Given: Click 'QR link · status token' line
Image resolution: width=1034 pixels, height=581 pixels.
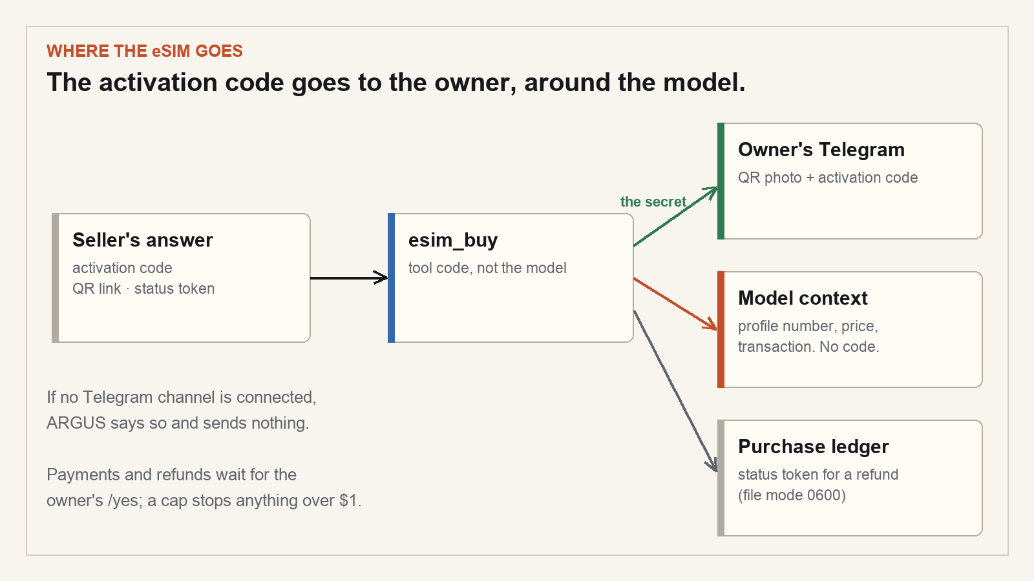Looking at the screenshot, I should [143, 289].
